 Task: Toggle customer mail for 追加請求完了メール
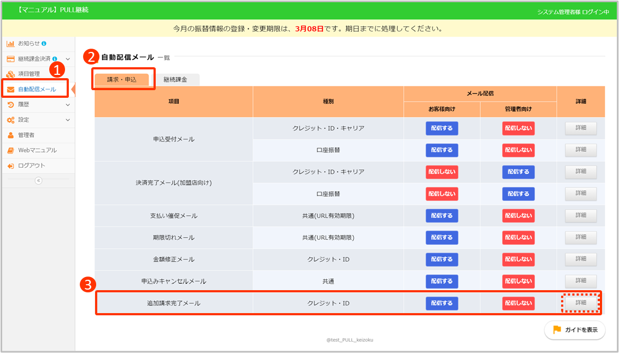[442, 303]
